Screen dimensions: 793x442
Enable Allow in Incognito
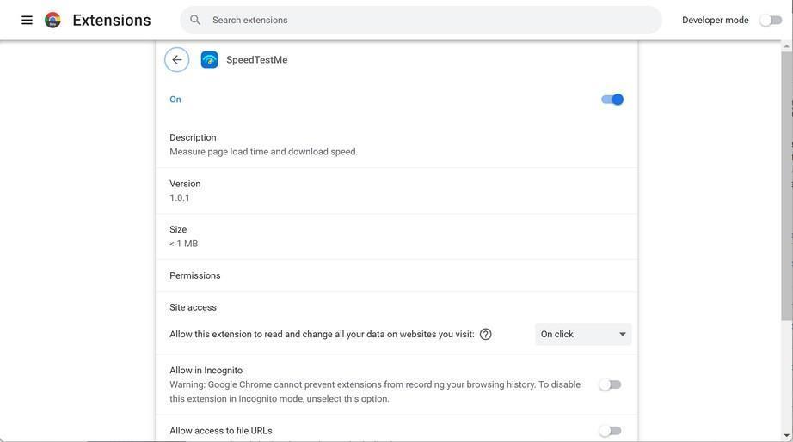pyautogui.click(x=610, y=384)
